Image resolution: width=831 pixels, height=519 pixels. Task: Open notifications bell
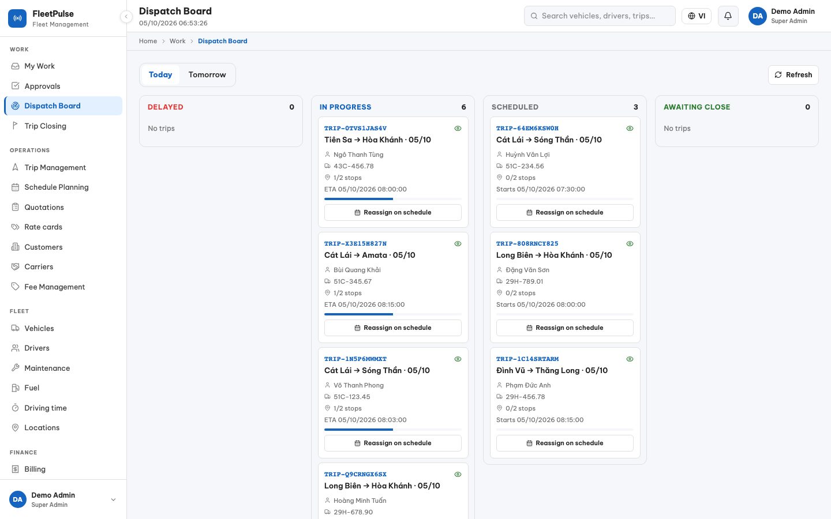(728, 16)
